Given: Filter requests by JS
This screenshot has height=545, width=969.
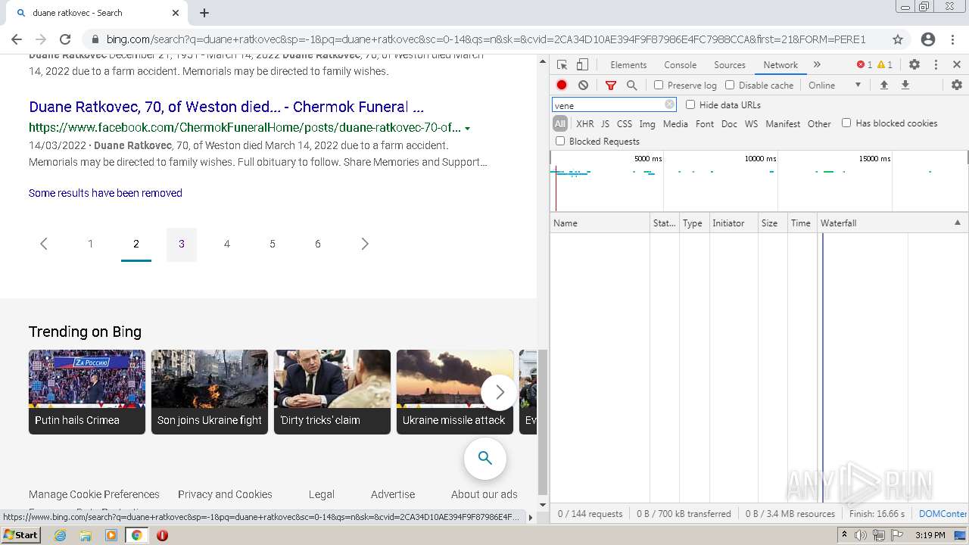Looking at the screenshot, I should 605,123.
